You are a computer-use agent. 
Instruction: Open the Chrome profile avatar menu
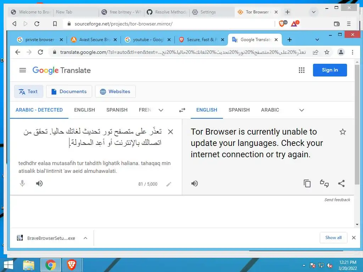click(x=341, y=52)
